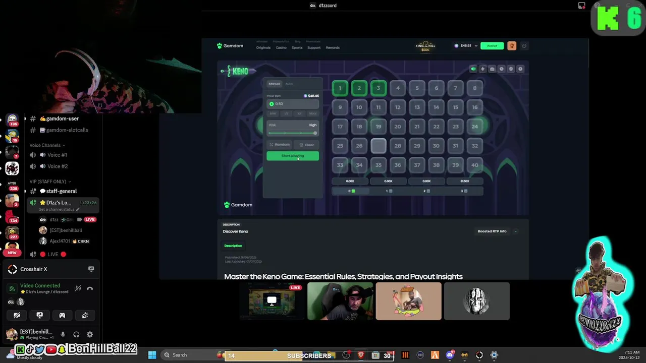The width and height of the screenshot is (646, 363).
Task: Select Keno number 33 tile
Action: point(340,165)
